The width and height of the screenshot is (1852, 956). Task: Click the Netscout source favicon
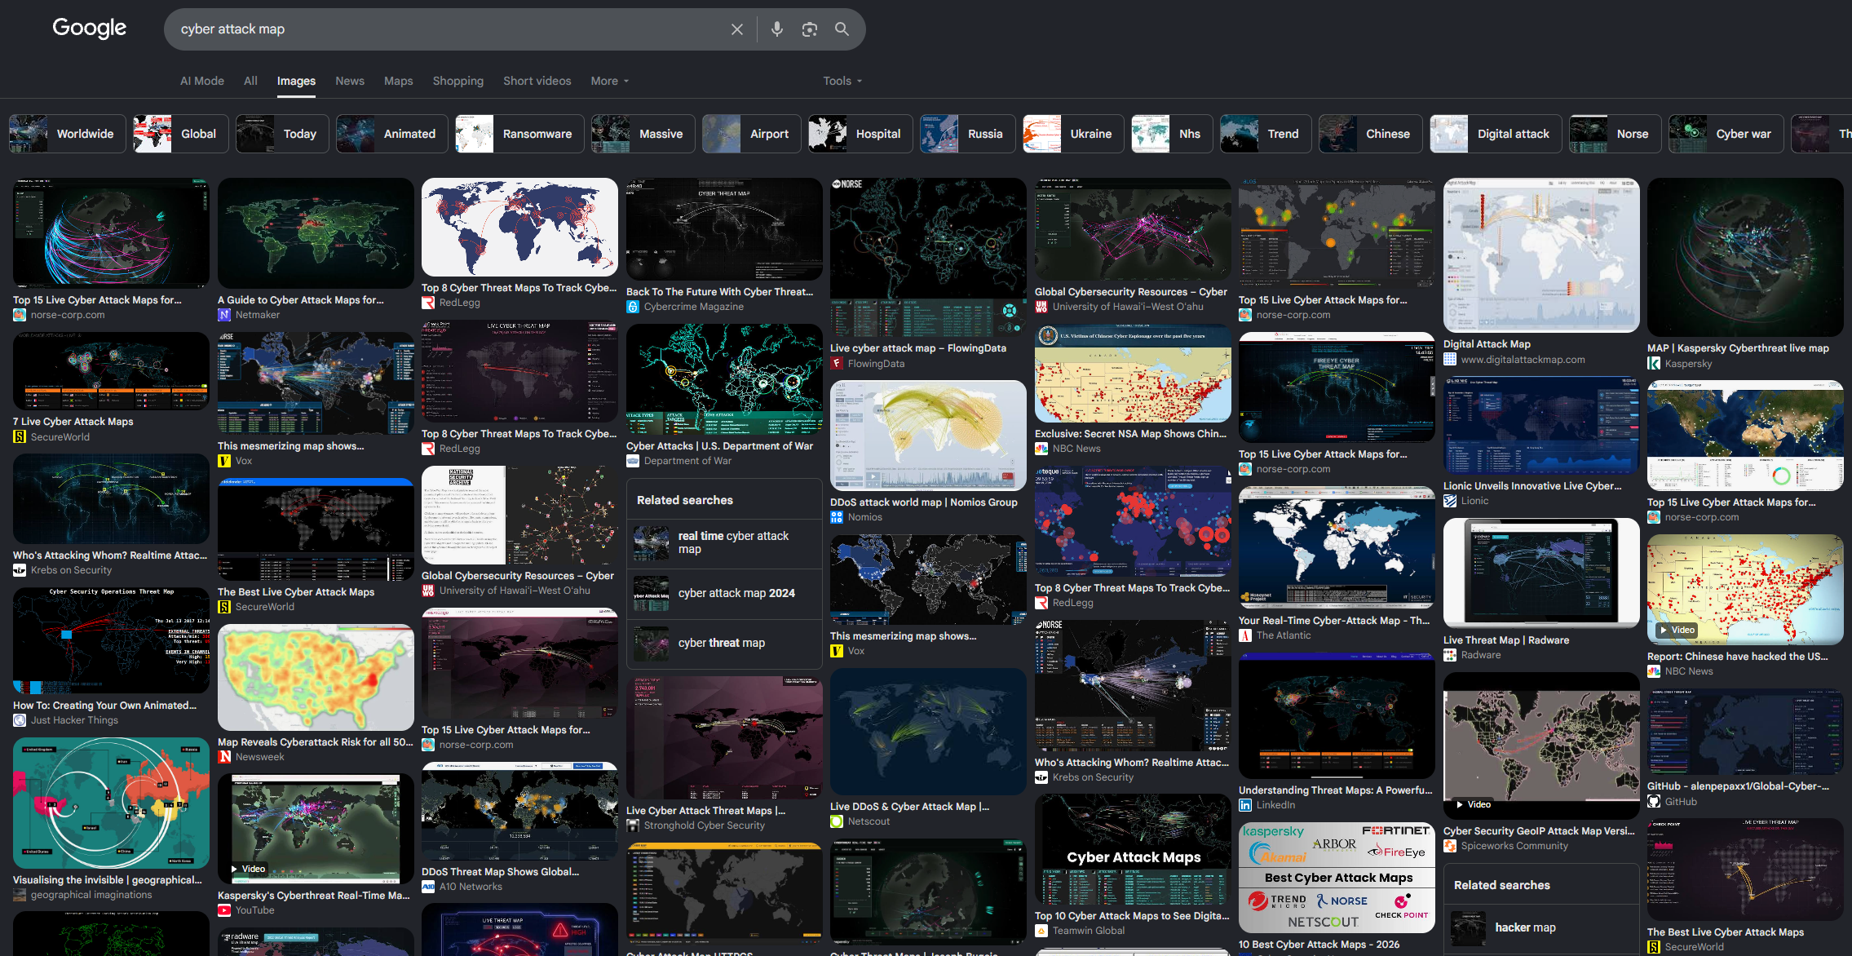pos(837,821)
